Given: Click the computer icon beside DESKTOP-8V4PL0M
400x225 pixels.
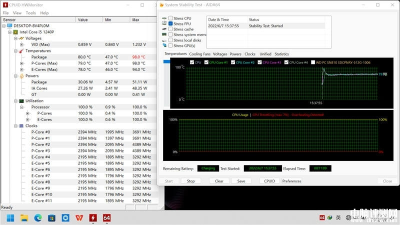Looking at the screenshot, I should tap(9, 25).
